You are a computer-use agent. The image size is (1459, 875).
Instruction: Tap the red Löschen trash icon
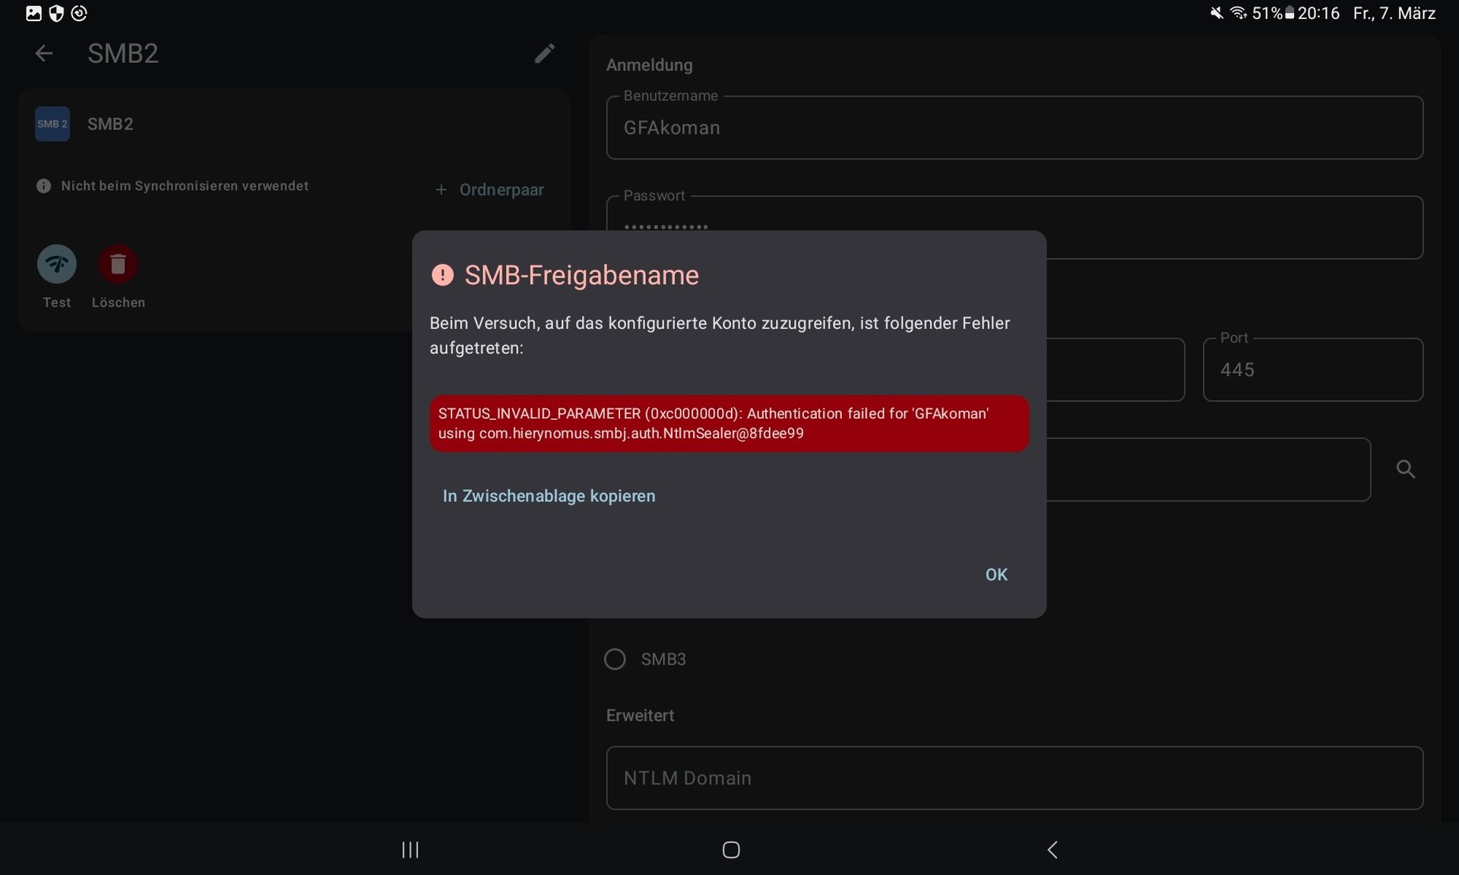(118, 264)
